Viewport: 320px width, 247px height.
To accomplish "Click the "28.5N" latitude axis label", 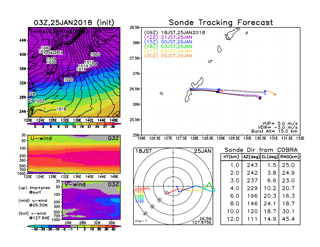I will click(x=135, y=27).
